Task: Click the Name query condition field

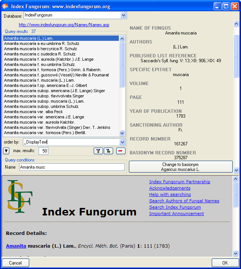Action: tap(72, 167)
